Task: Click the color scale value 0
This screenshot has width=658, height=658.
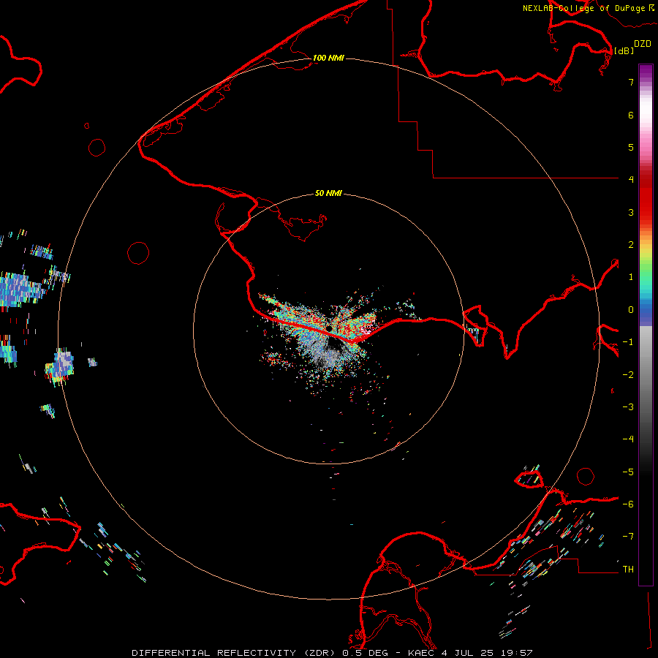Action: point(631,310)
